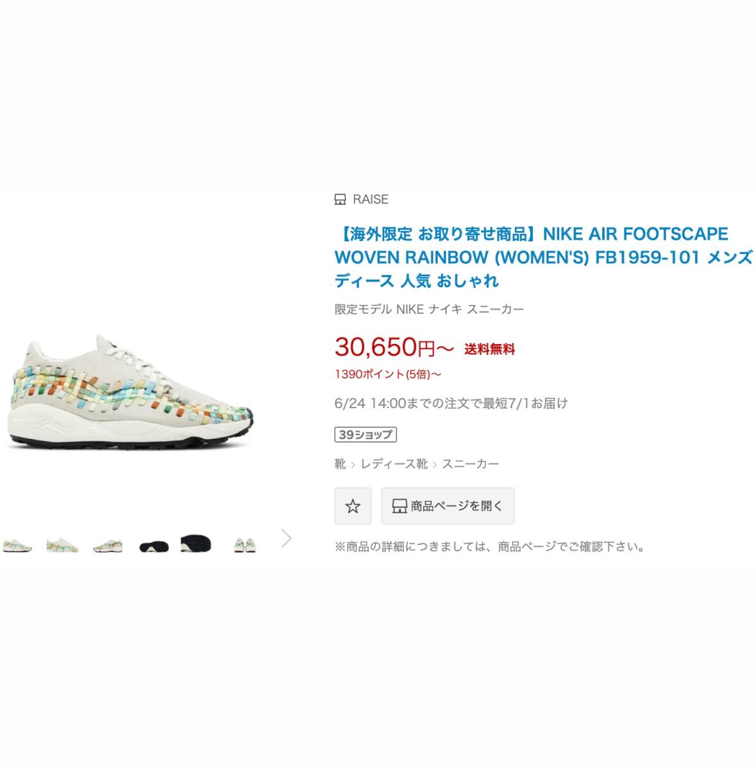
Task: Select the dark top-view shoe thumbnail
Action: (x=154, y=546)
